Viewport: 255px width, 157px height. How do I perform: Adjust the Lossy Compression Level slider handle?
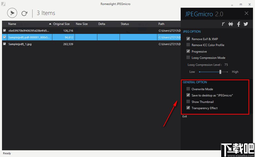click(x=220, y=72)
